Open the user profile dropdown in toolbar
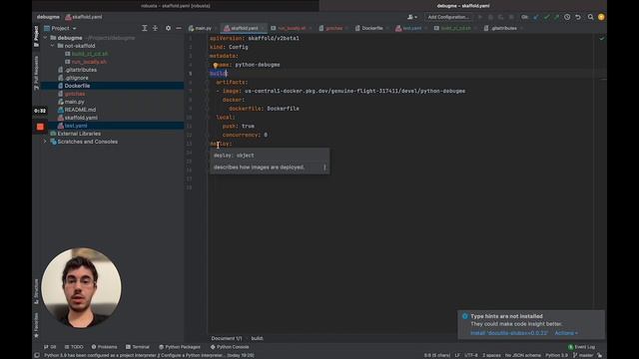 click(x=412, y=17)
